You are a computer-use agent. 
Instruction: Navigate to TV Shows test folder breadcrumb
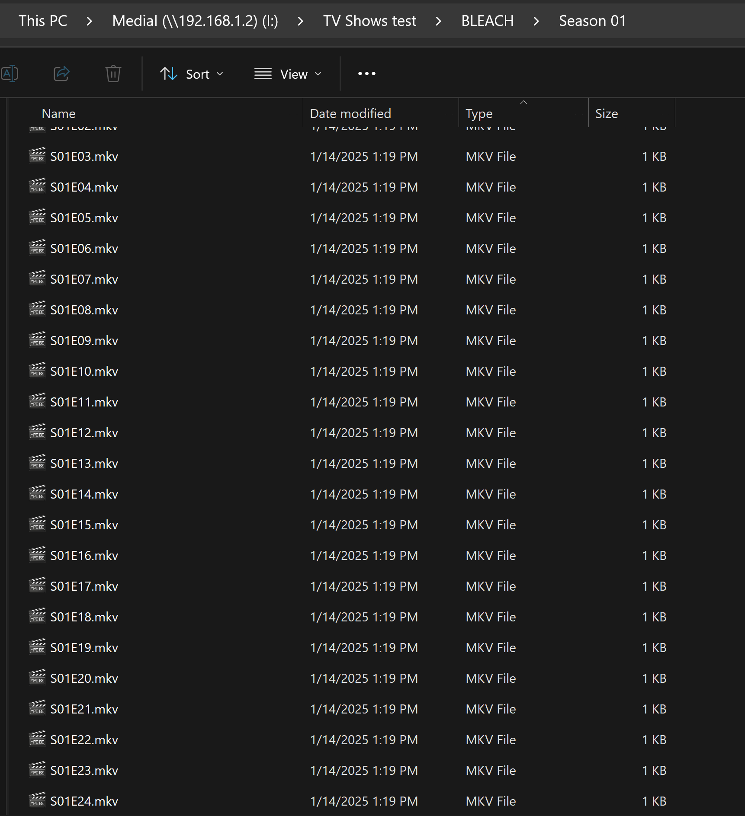pos(369,21)
